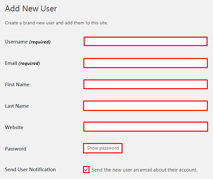Activate the Website input box
Image resolution: width=213 pixels, height=179 pixels.
pyautogui.click(x=146, y=127)
